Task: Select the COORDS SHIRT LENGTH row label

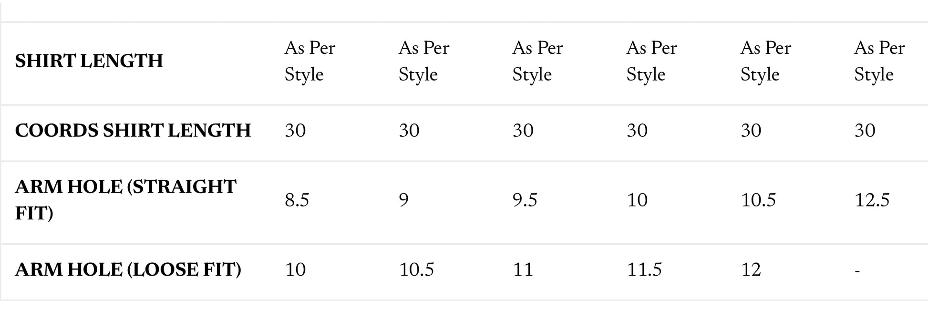Action: point(133,131)
